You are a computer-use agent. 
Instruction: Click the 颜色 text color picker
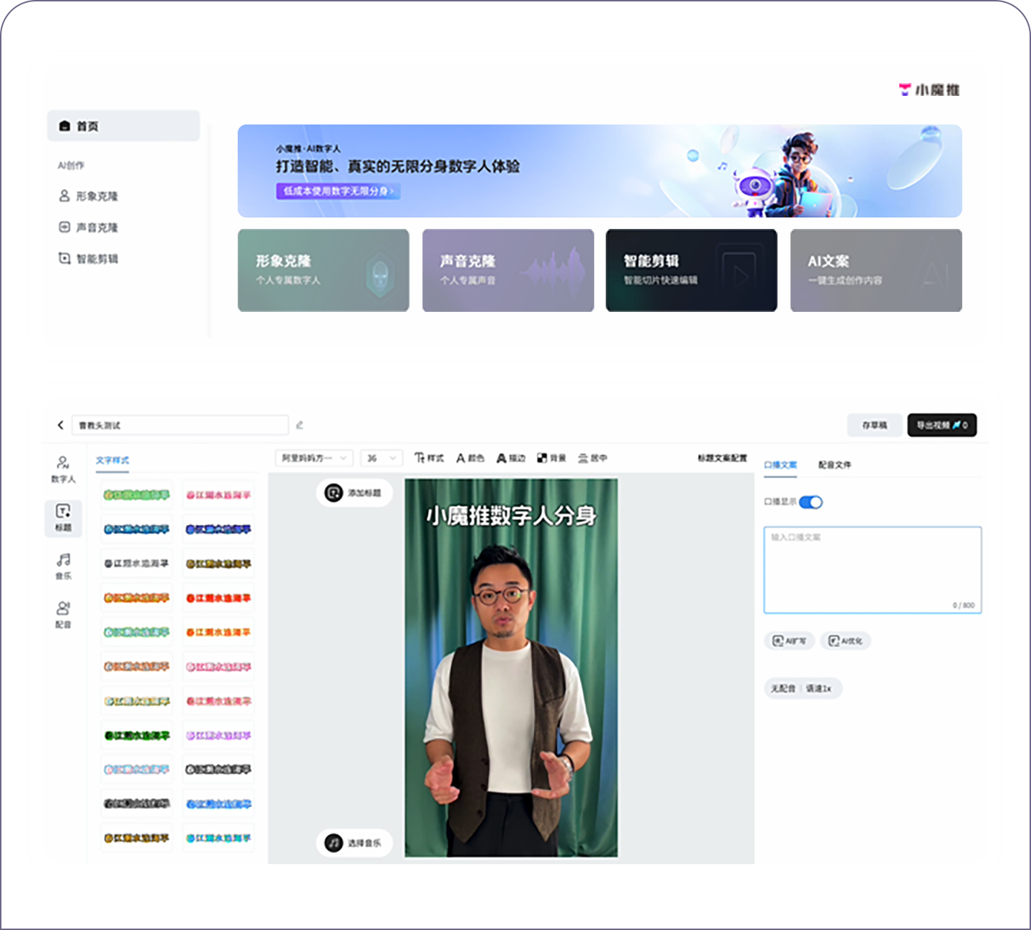point(470,458)
